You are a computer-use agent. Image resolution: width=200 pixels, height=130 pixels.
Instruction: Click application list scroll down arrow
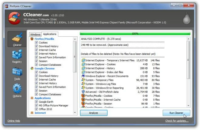[75, 112]
